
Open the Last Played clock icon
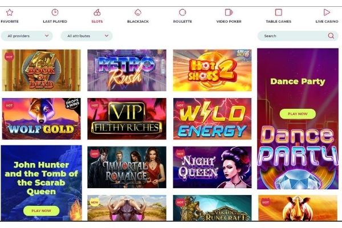click(55, 13)
